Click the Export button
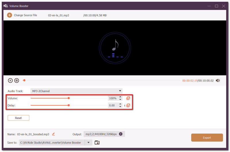Image resolution: width=230 pixels, height=152 pixels. coord(207,138)
